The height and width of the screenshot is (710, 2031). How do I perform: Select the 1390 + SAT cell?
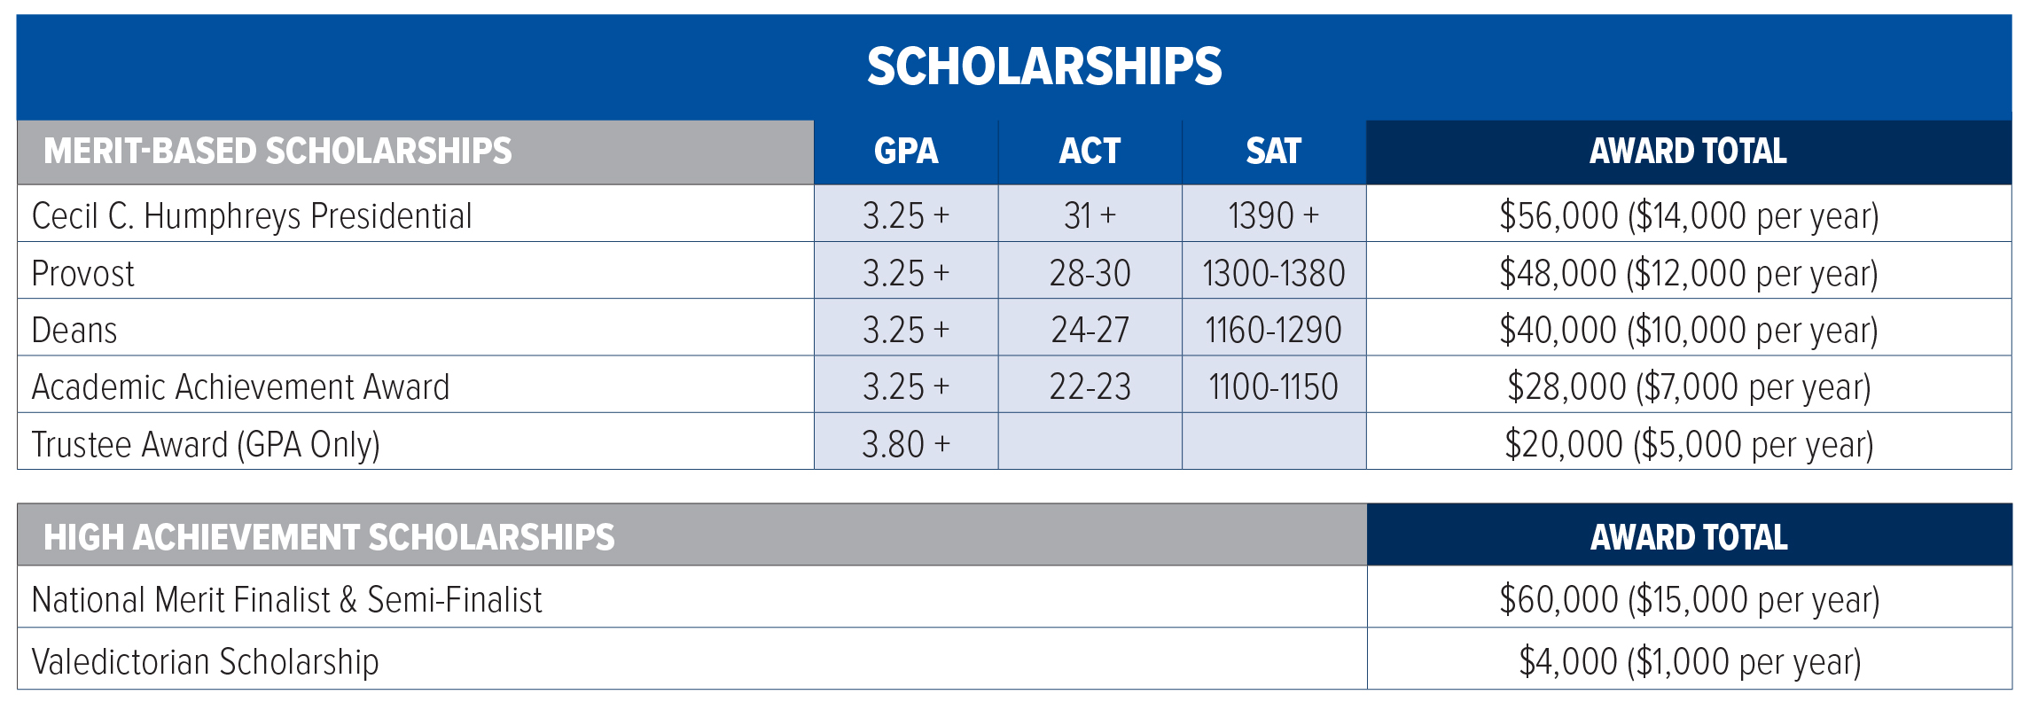click(x=1273, y=215)
